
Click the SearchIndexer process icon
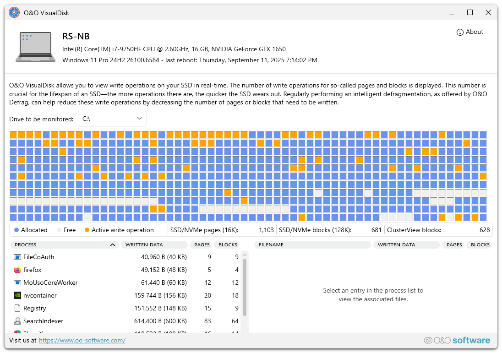pyautogui.click(x=17, y=321)
